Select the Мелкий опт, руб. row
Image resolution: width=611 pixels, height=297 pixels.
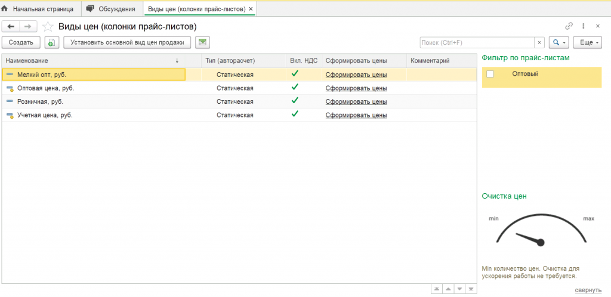point(239,75)
